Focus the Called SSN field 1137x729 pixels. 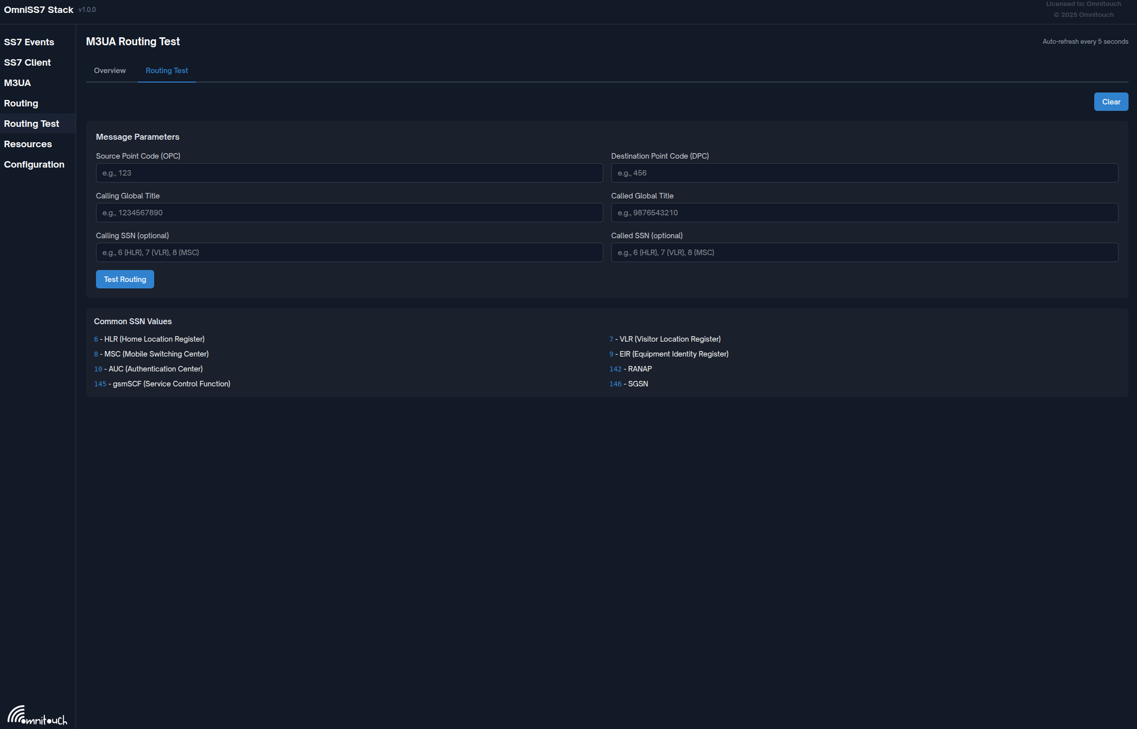point(864,253)
